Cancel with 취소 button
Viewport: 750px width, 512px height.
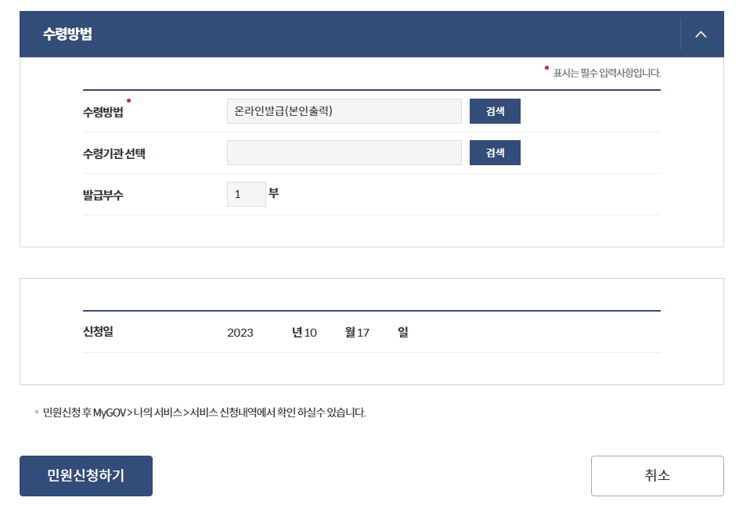pyautogui.click(x=657, y=476)
